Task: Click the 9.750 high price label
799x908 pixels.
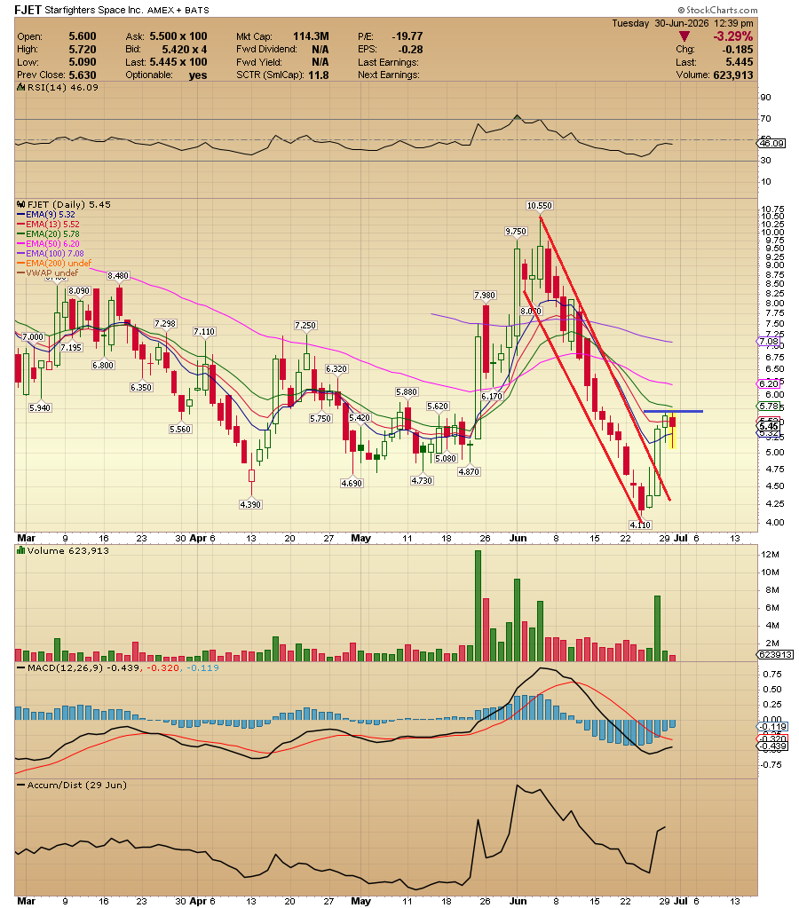Action: pos(516,231)
